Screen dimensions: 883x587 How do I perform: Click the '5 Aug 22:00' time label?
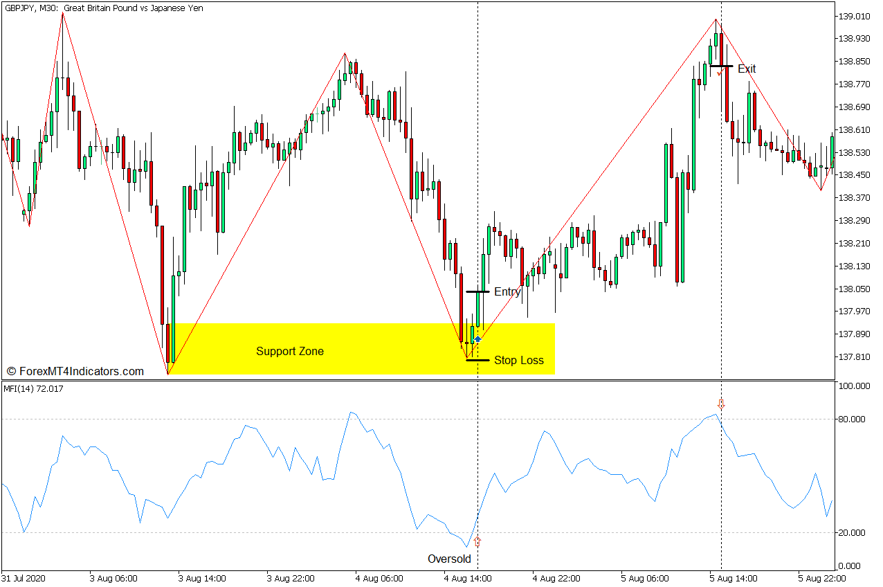(822, 578)
